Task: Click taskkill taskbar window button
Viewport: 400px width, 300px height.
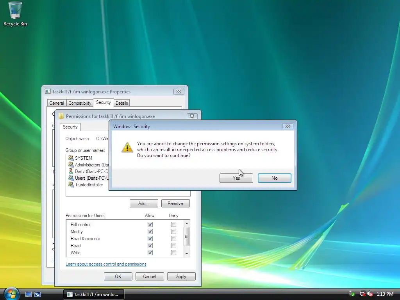Action: [94, 295]
